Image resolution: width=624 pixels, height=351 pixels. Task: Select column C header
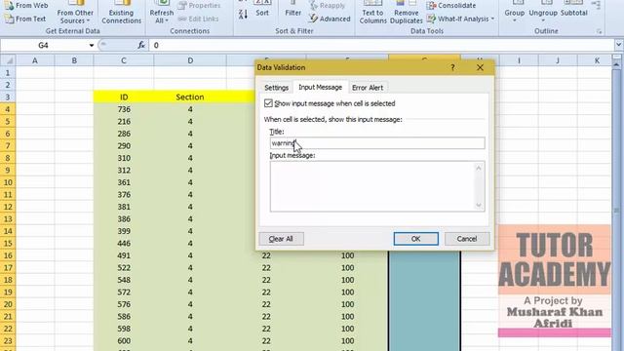[x=124, y=60]
